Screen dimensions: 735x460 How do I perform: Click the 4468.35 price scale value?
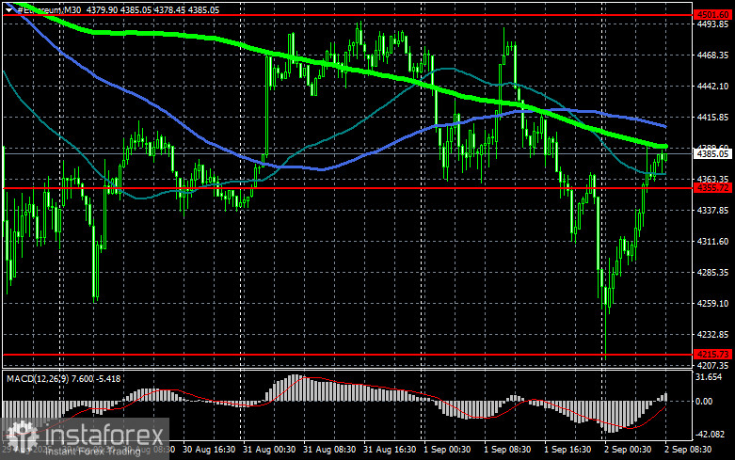[x=713, y=56]
